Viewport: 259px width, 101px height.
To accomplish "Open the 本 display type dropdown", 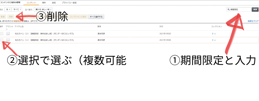I will [8, 10].
